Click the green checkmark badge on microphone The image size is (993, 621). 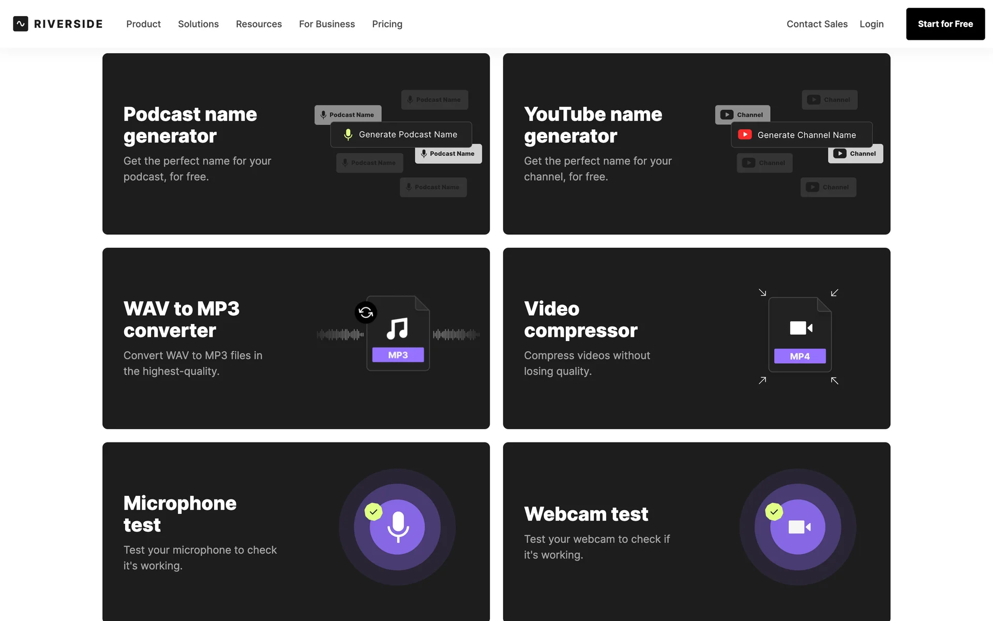373,512
